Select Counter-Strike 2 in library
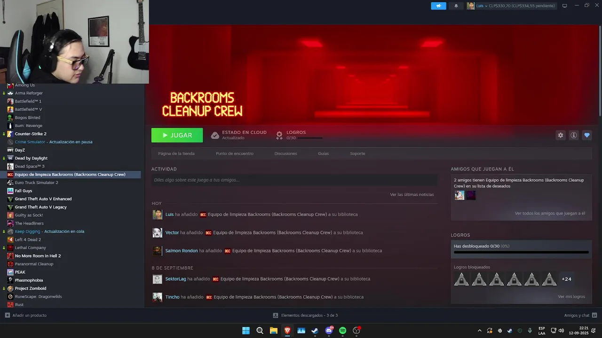The image size is (602, 338). click(x=31, y=134)
